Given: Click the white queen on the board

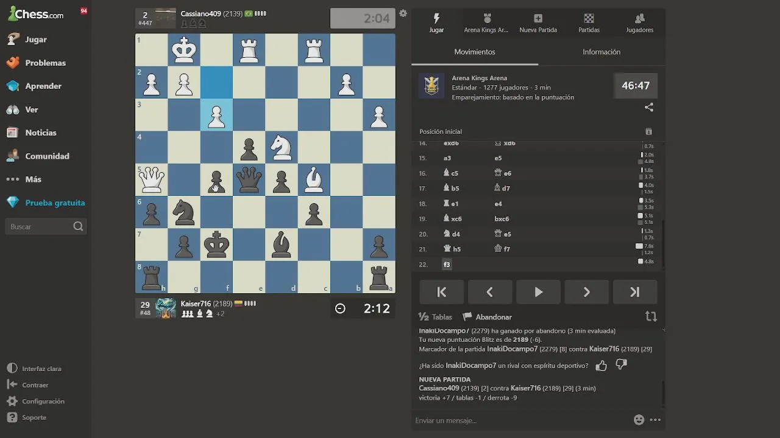Looking at the screenshot, I should point(151,179).
